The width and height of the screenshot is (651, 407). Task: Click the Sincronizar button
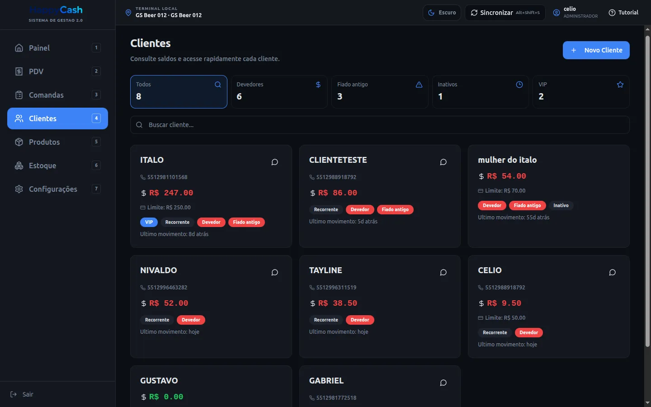point(505,13)
